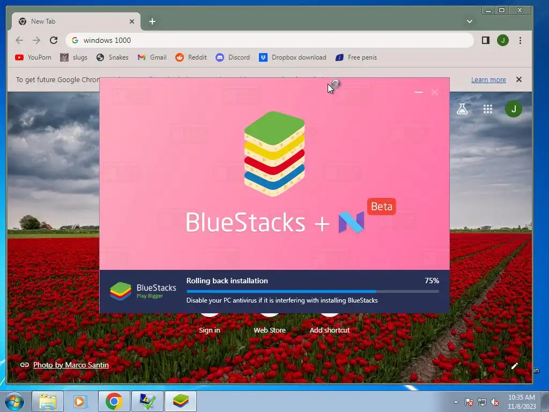Viewport: 549px width, 412px height.
Task: Select the New Tab tab
Action: pos(76,21)
